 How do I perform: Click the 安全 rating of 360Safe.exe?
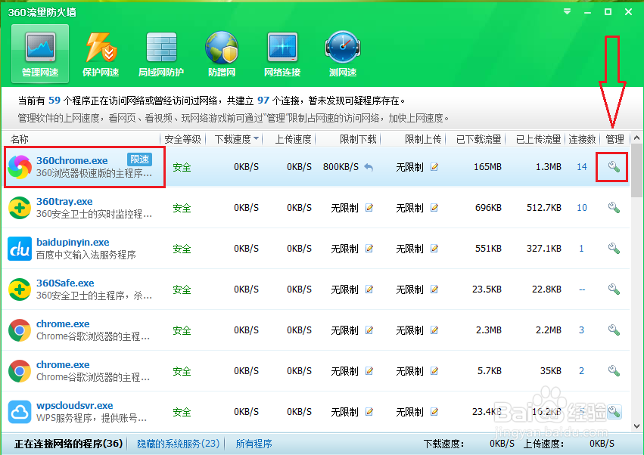(182, 289)
